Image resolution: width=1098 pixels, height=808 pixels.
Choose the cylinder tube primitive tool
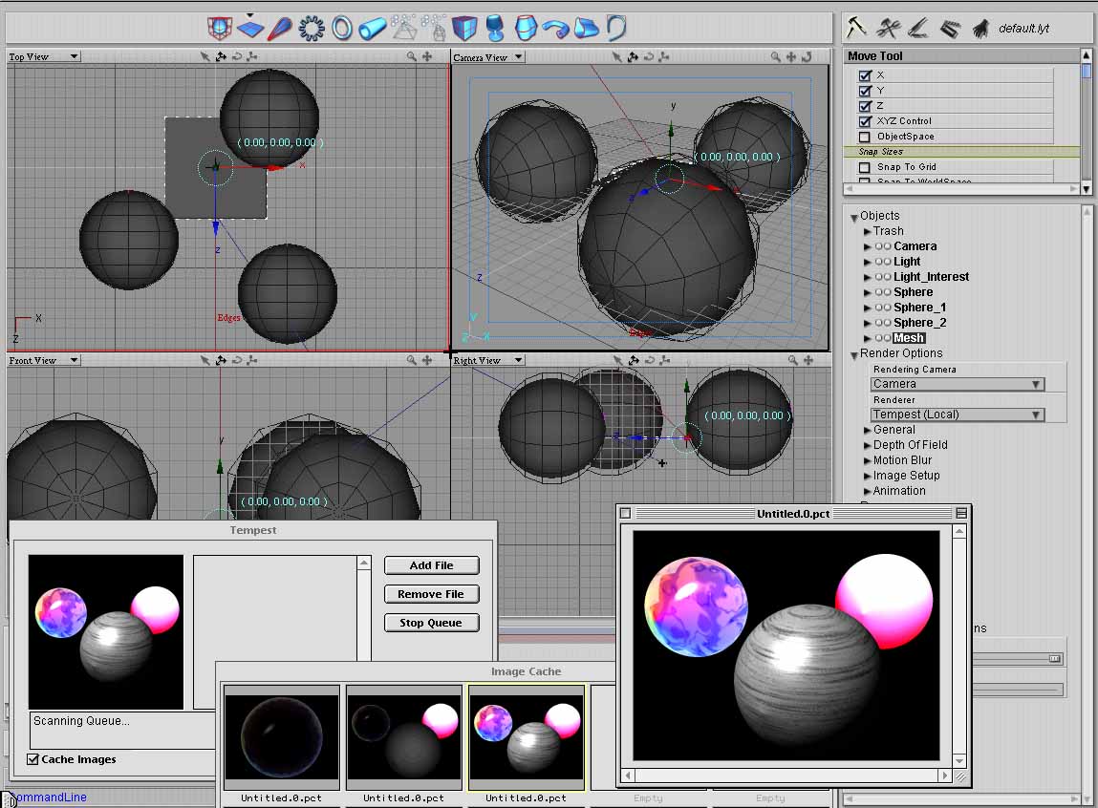(x=373, y=29)
